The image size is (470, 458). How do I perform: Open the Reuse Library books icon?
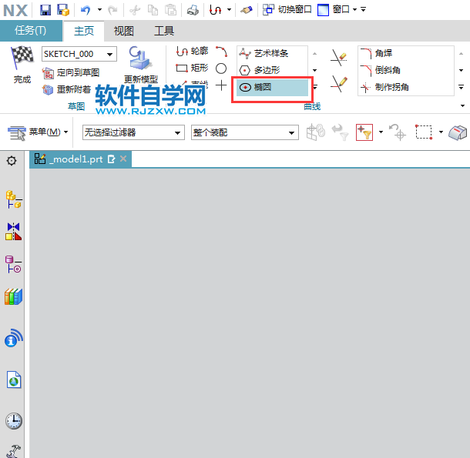14,297
